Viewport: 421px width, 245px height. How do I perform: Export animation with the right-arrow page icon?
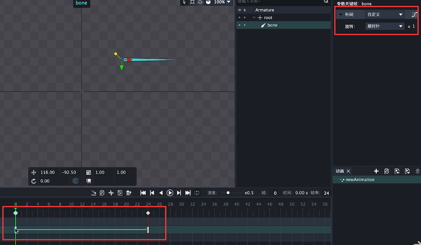click(407, 171)
